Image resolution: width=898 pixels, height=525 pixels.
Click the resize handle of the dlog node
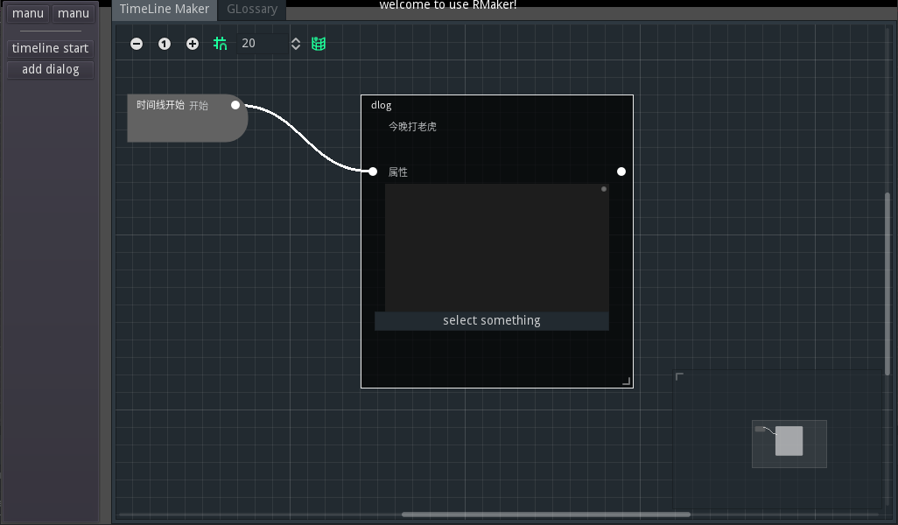[627, 381]
